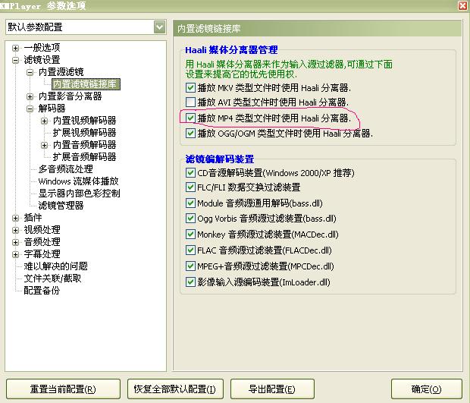Disable FLAC 音频源过滤装置(FLACDec.dll) checkbox

point(190,250)
